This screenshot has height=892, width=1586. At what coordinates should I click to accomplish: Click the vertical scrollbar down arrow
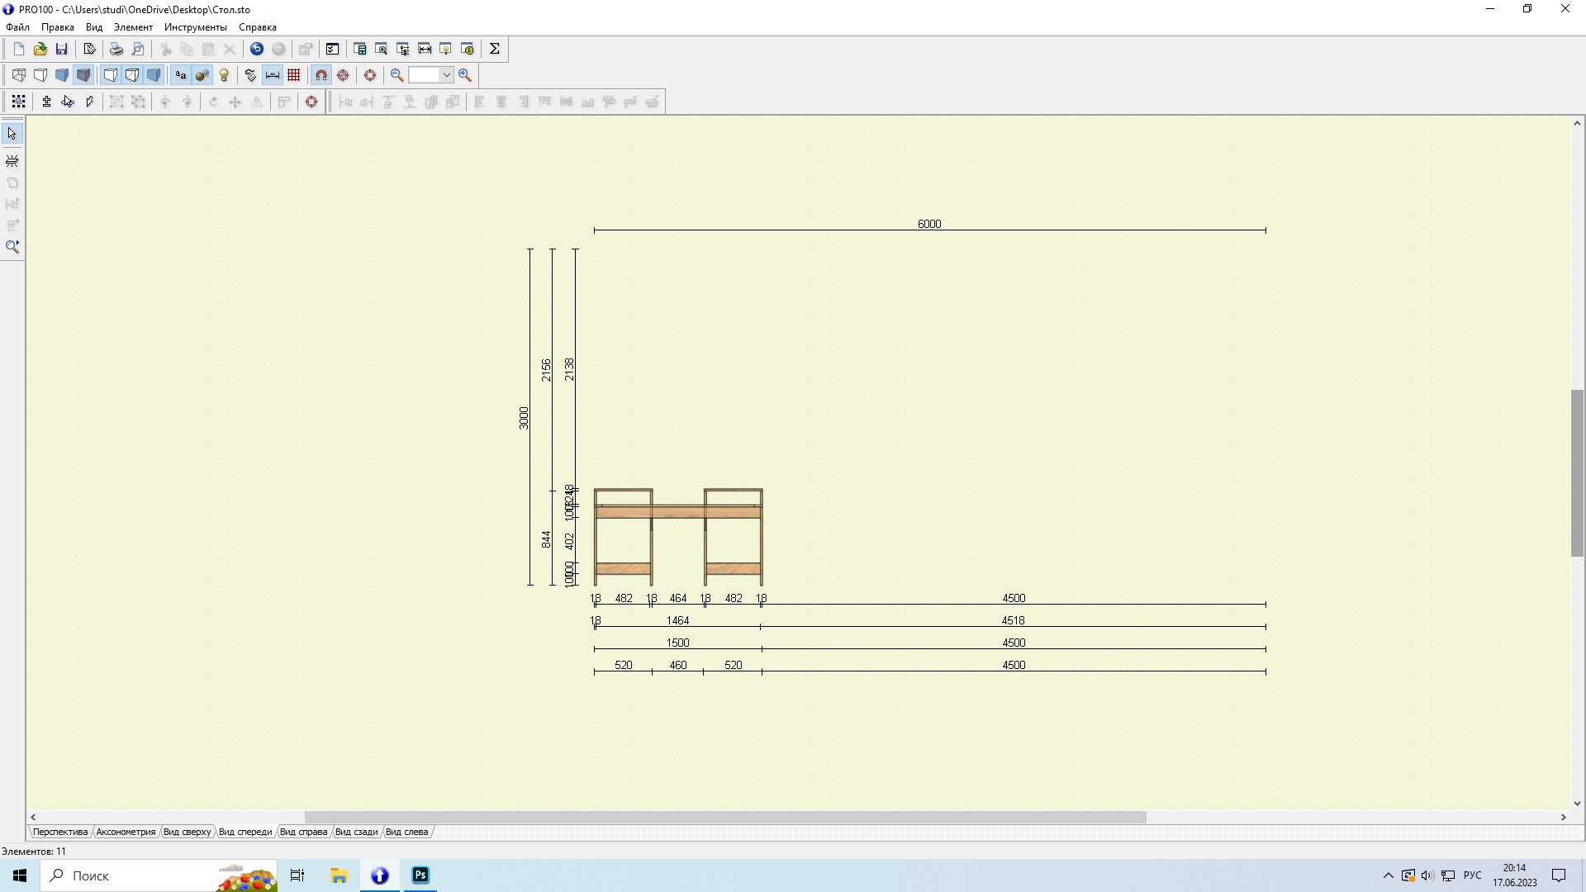tap(1577, 803)
